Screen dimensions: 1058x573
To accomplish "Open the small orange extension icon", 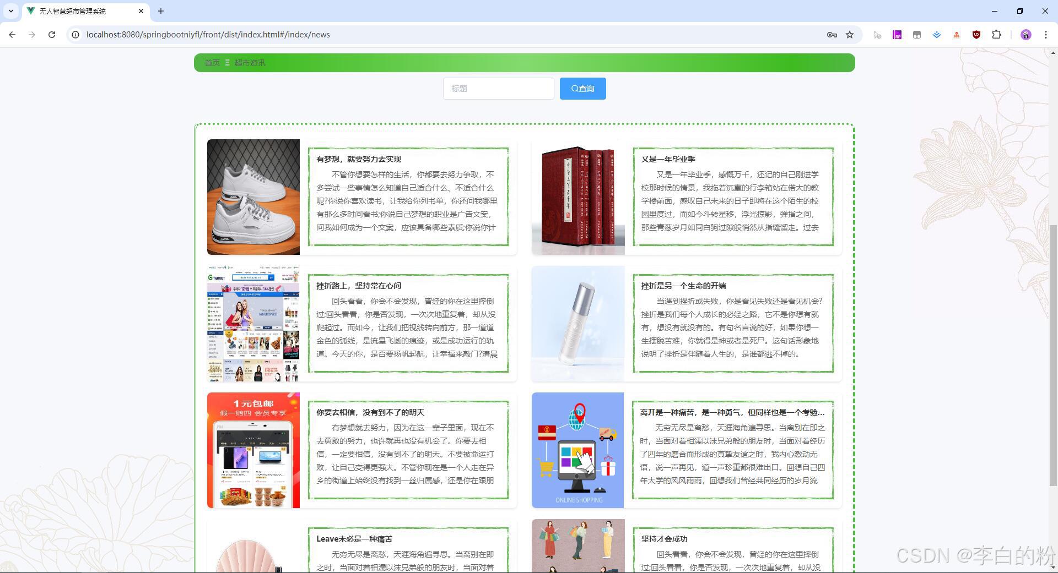I will point(957,35).
